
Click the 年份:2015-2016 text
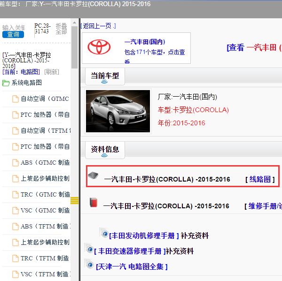(181, 123)
